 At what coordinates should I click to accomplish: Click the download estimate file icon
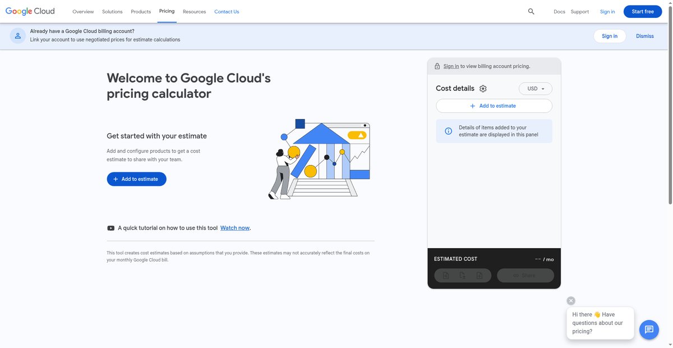click(x=463, y=276)
